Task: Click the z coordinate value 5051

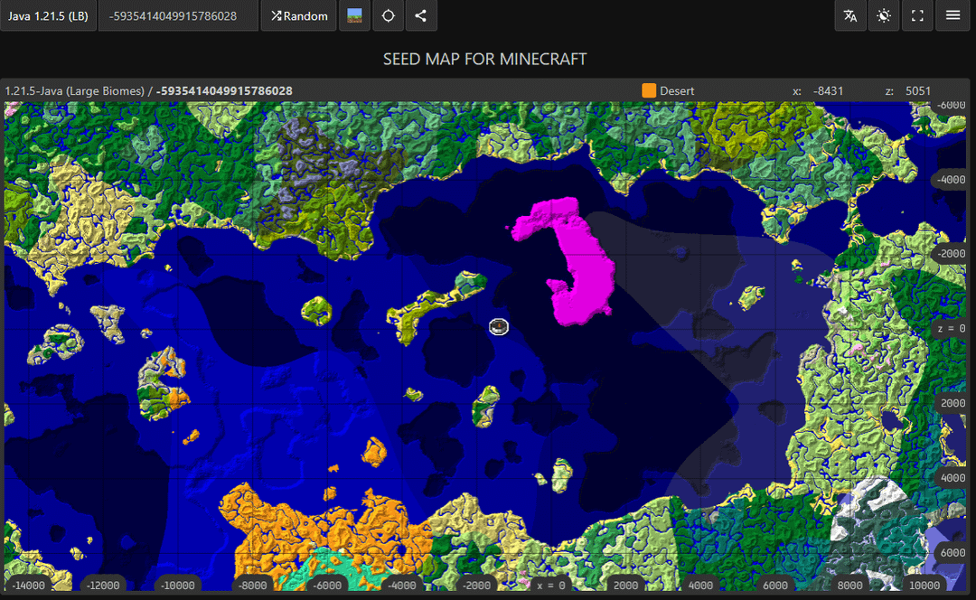Action: coord(917,90)
